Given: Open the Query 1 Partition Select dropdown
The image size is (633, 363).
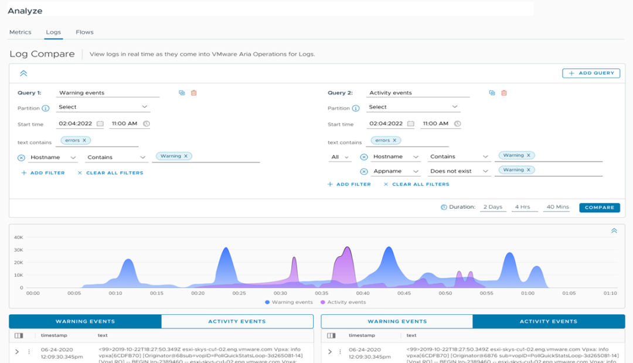Looking at the screenshot, I should click(103, 107).
